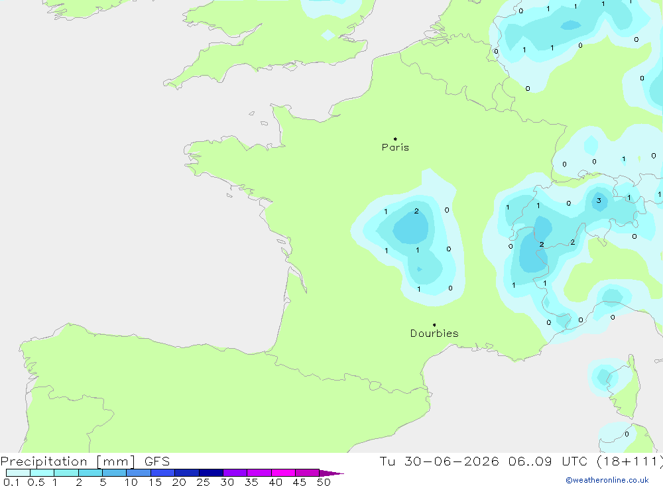
Task: Pick the 20–25 mm legend swatch
Action: click(186, 473)
